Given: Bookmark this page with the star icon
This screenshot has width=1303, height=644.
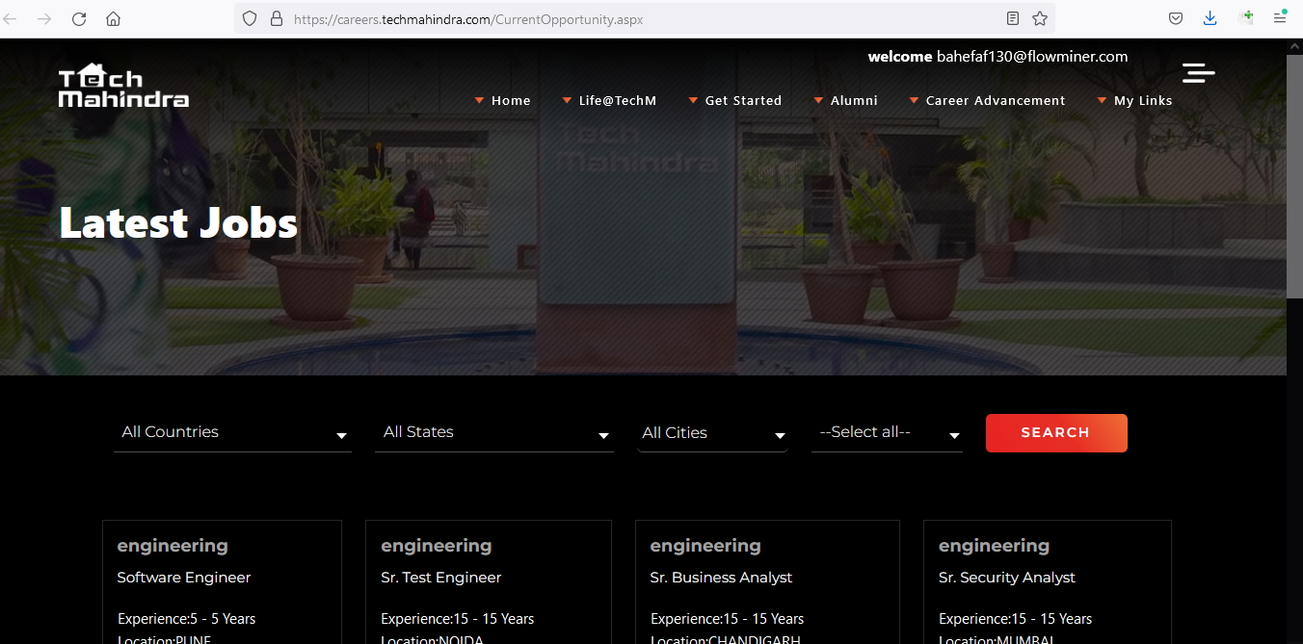Looking at the screenshot, I should [x=1040, y=18].
